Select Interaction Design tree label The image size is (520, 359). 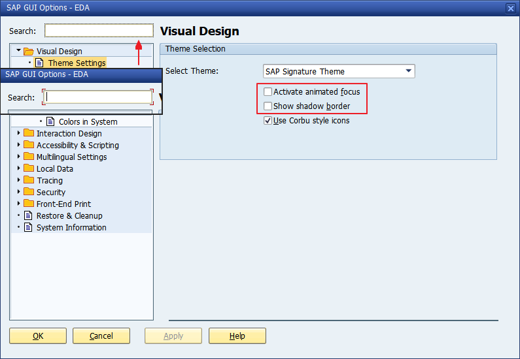pos(69,134)
